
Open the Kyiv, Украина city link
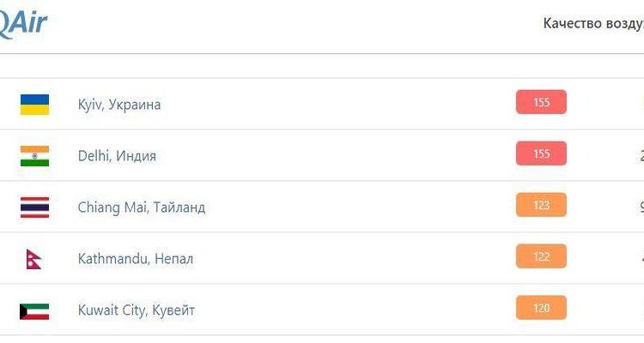118,105
